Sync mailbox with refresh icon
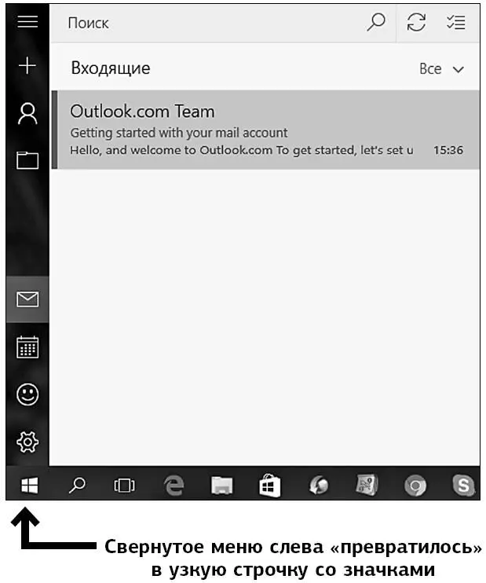The image size is (486, 583). point(416,22)
